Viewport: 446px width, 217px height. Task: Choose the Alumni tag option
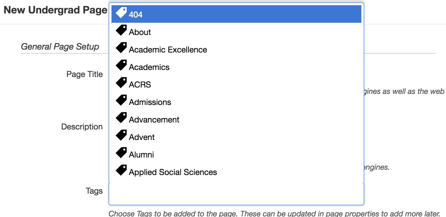(141, 155)
